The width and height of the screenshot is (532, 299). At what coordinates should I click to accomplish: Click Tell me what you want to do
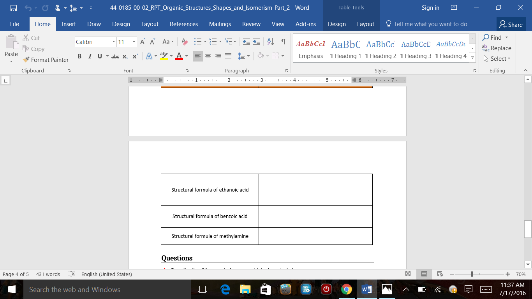tap(426, 24)
